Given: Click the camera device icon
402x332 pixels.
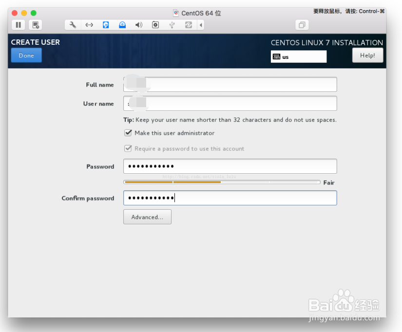Looking at the screenshot, I should (x=155, y=25).
